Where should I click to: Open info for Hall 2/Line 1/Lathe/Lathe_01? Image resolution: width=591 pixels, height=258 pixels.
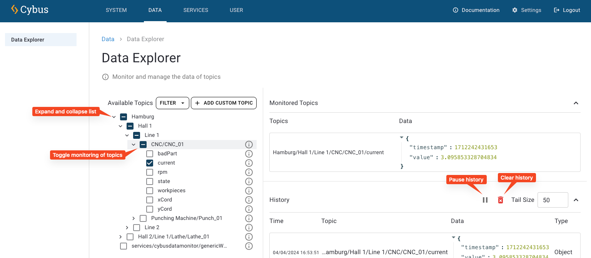249,237
